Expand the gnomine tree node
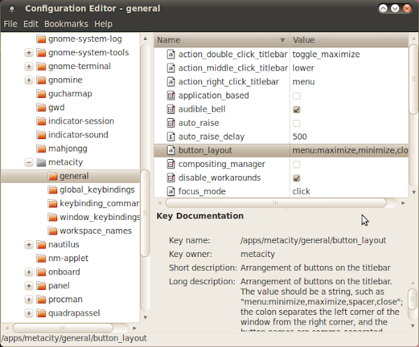419x347 pixels. click(x=29, y=80)
